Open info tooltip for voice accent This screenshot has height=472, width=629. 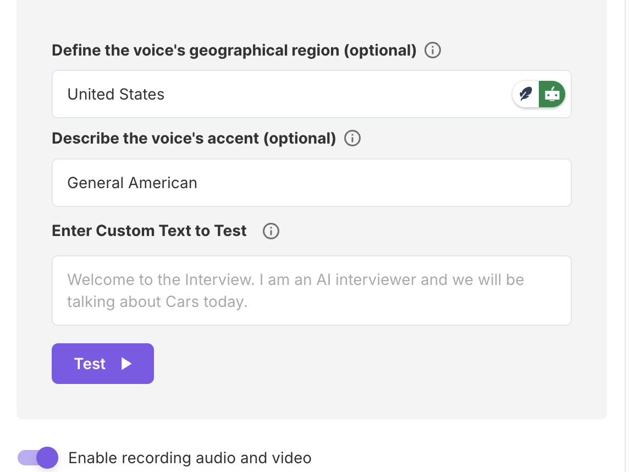[x=352, y=138]
